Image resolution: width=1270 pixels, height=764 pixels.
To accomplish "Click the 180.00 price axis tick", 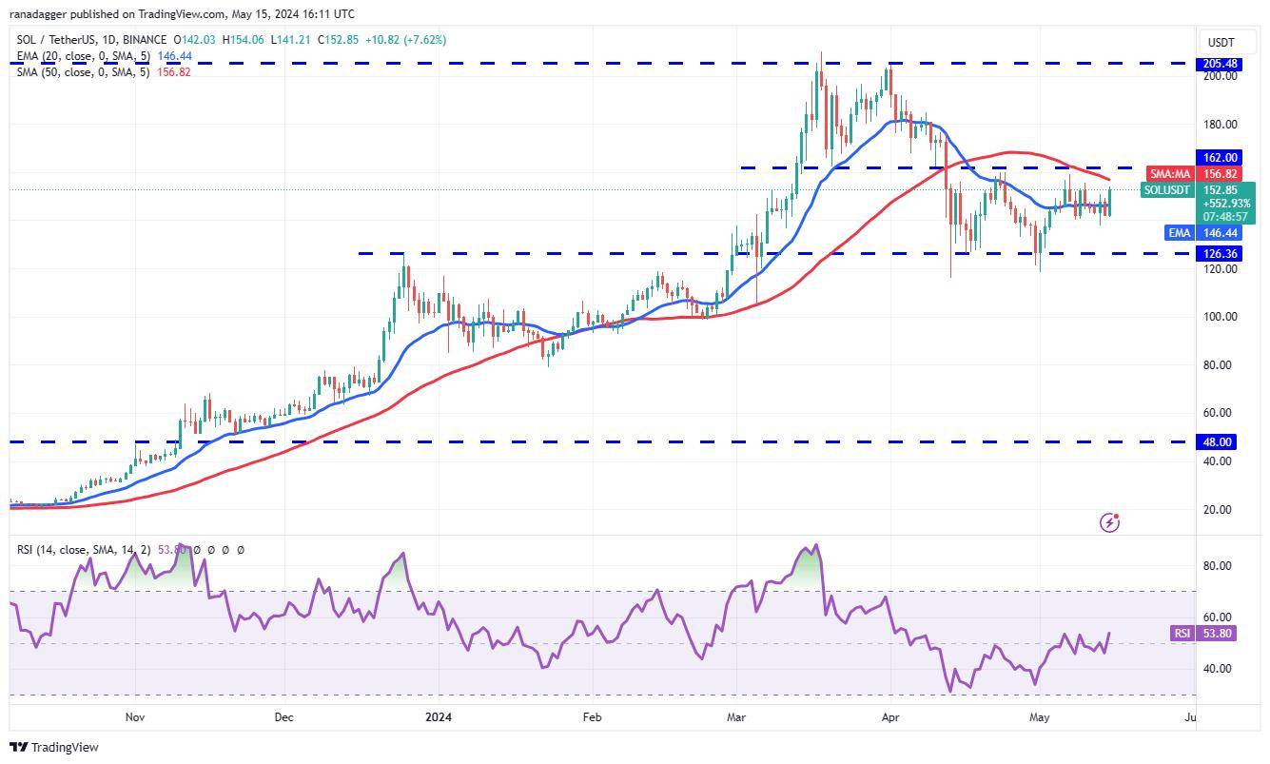I will pyautogui.click(x=1222, y=125).
